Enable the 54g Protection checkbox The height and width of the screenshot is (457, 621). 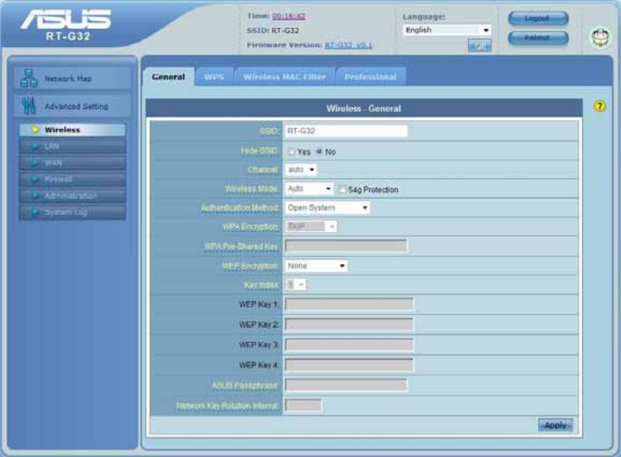(x=342, y=190)
